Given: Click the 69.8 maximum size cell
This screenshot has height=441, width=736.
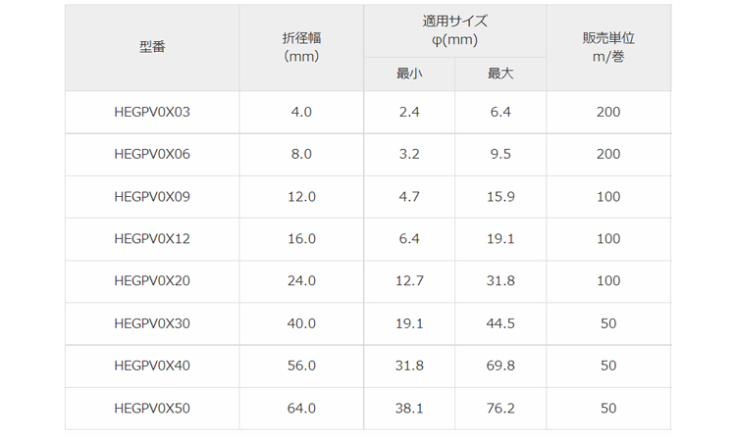Looking at the screenshot, I should 499,366.
